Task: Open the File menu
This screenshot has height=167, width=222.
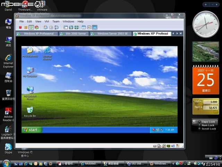Action: [22, 22]
